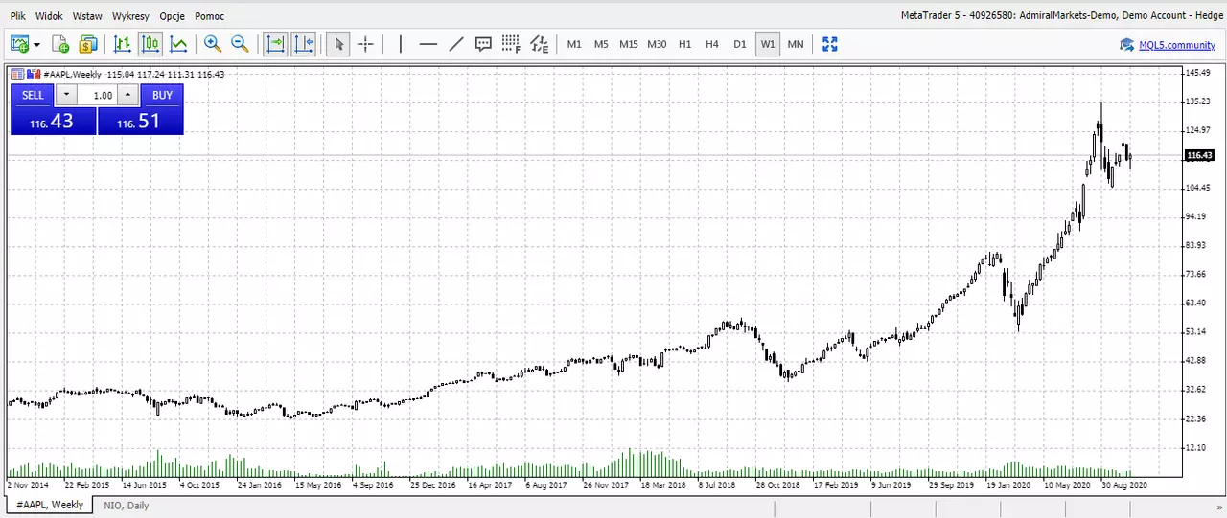1227x518 pixels.
Task: Open the MQL5.community link
Action: click(1177, 45)
